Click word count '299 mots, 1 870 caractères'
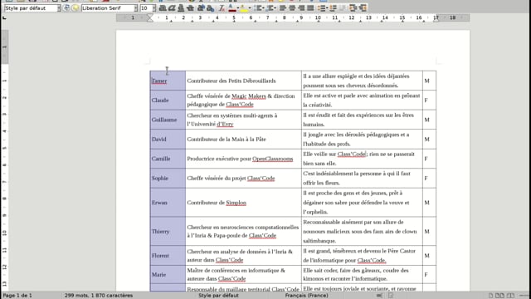The image size is (531, 299). 99,296
